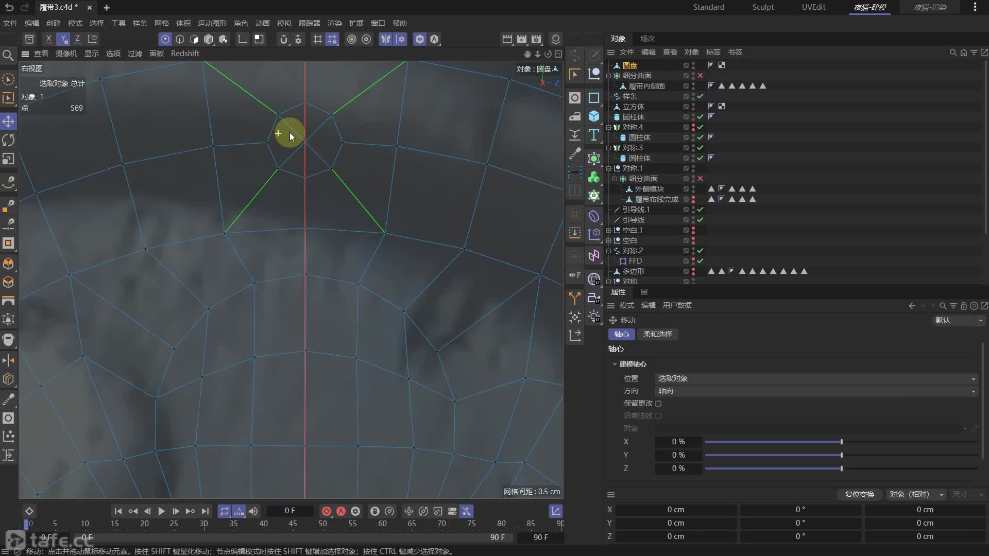Select the Rotate tool in left toolbar

(x=8, y=140)
